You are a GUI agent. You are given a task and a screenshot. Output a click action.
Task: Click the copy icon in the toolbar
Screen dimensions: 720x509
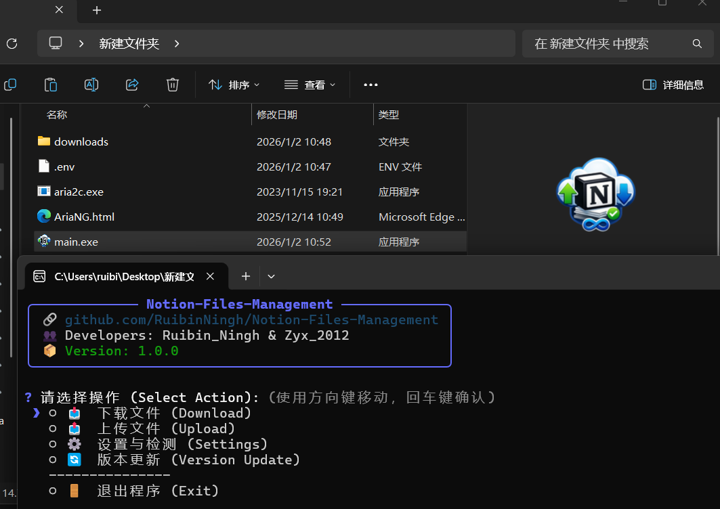(10, 85)
